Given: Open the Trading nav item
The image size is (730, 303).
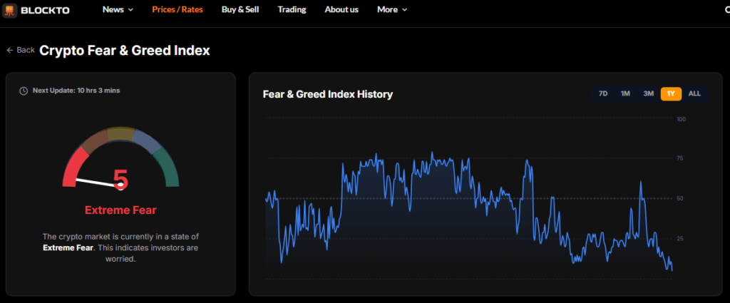Looking at the screenshot, I should [292, 10].
